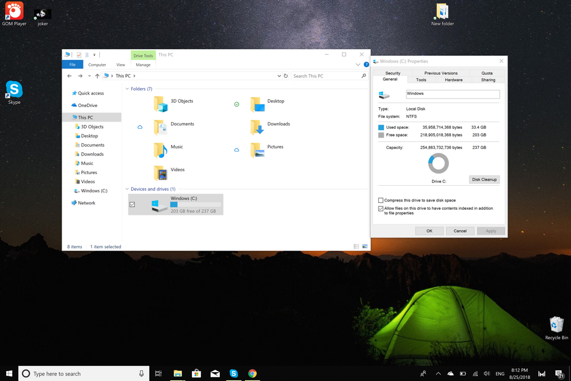Viewport: 571px width, 381px height.
Task: Open Hardware tab in Properties
Action: click(x=453, y=80)
